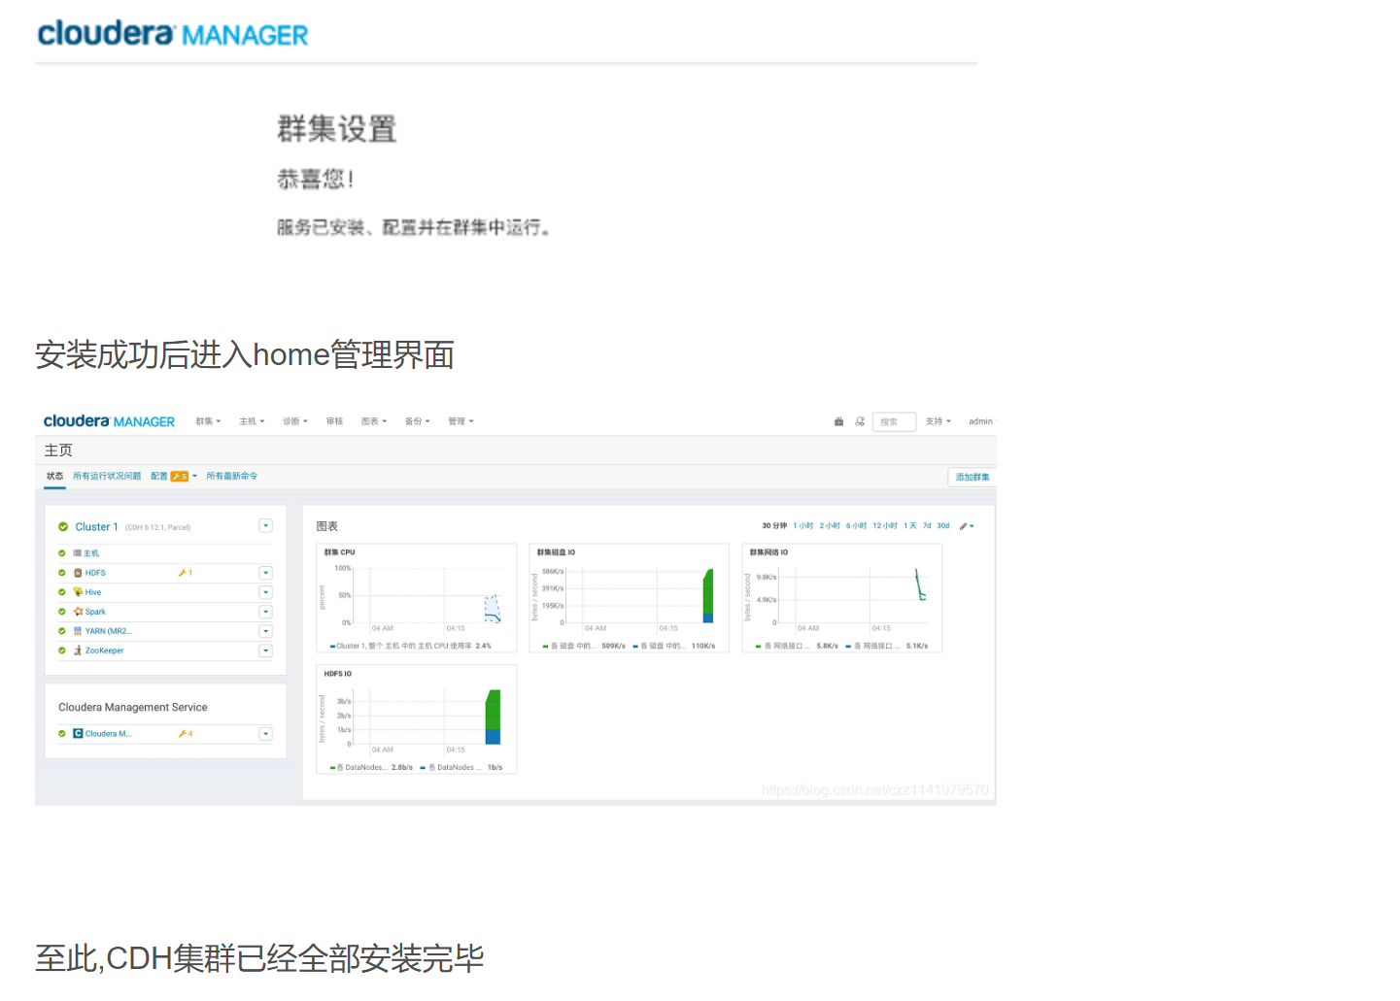Open the 配置 tab
The width and height of the screenshot is (1400, 1001).
pos(159,477)
